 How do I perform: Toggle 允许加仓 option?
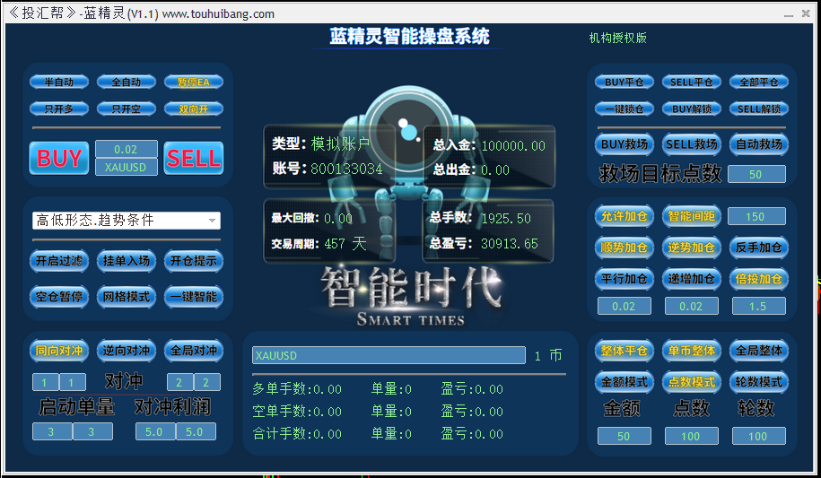click(x=624, y=216)
